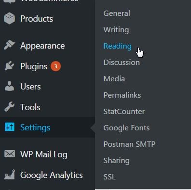Screen dimensions: 191x190
Task: Click the Sharing submenu link
Action: (117, 161)
